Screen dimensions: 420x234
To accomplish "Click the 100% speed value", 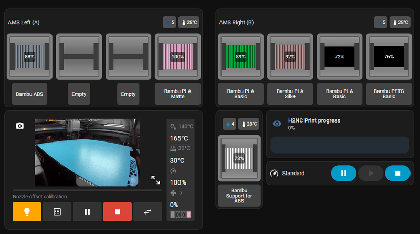I will (178, 182).
